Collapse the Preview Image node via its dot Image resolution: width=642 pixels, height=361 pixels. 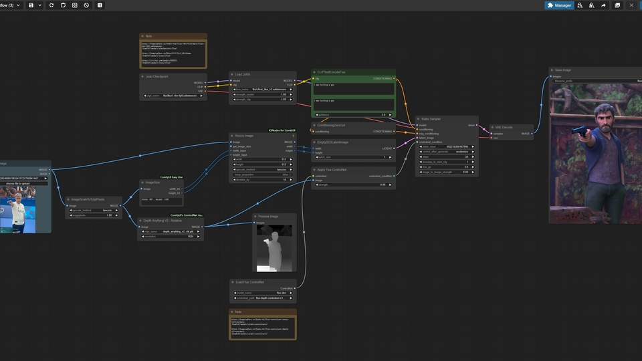(x=255, y=217)
